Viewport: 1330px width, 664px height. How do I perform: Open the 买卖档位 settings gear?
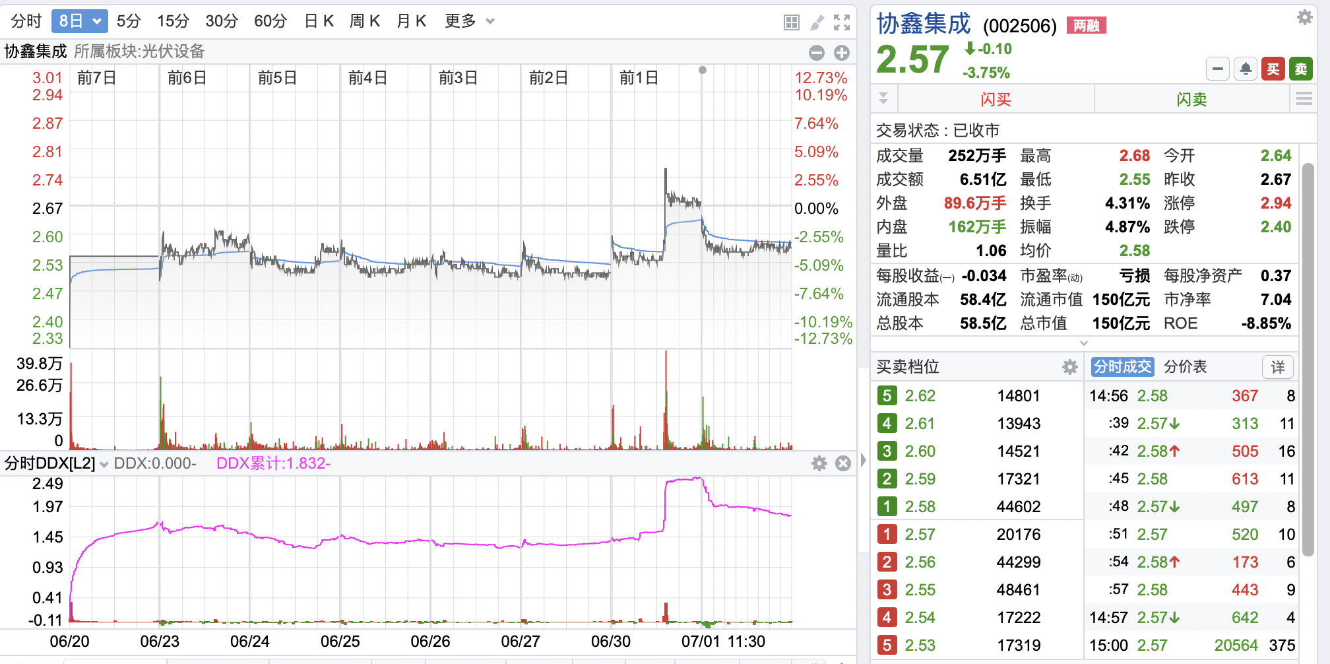[x=1069, y=367]
